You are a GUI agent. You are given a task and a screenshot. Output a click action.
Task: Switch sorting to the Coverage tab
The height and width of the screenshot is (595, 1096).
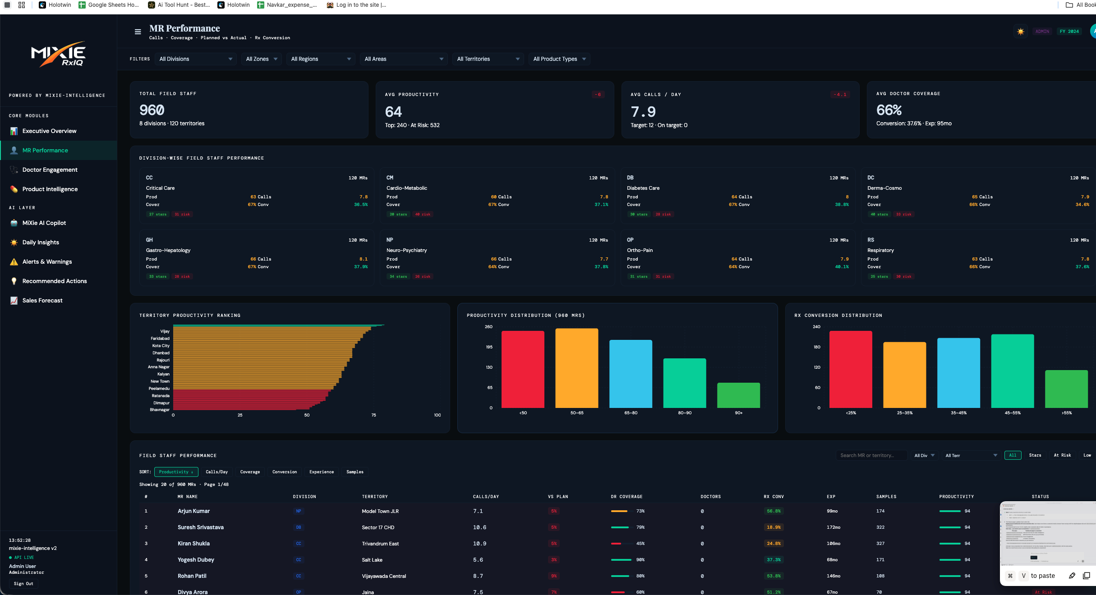click(x=250, y=472)
